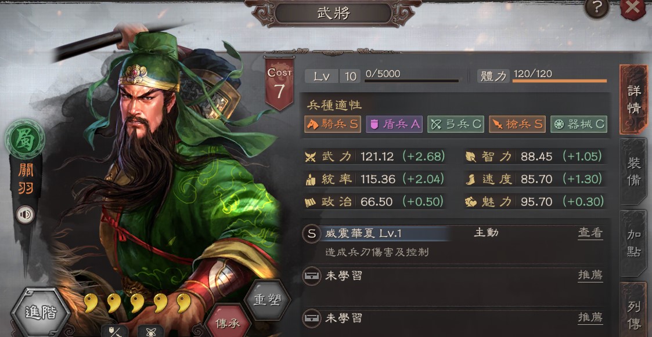Click the green 蜀 faction emblem
Screen dimensions: 652x337
[25, 139]
